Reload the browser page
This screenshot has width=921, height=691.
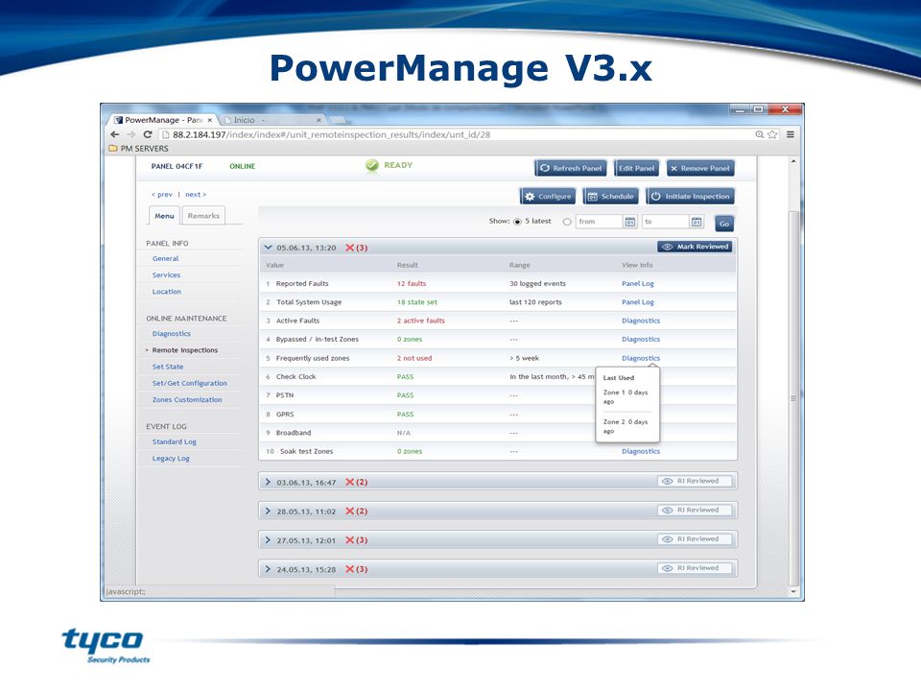tap(148, 134)
